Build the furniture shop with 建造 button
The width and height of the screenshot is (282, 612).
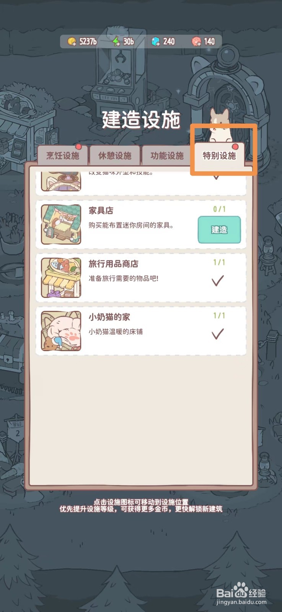(219, 229)
